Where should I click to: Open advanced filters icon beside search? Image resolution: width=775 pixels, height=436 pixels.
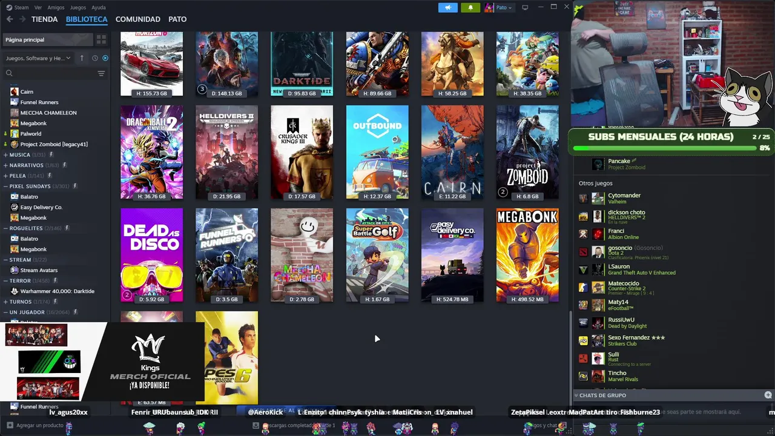click(101, 73)
